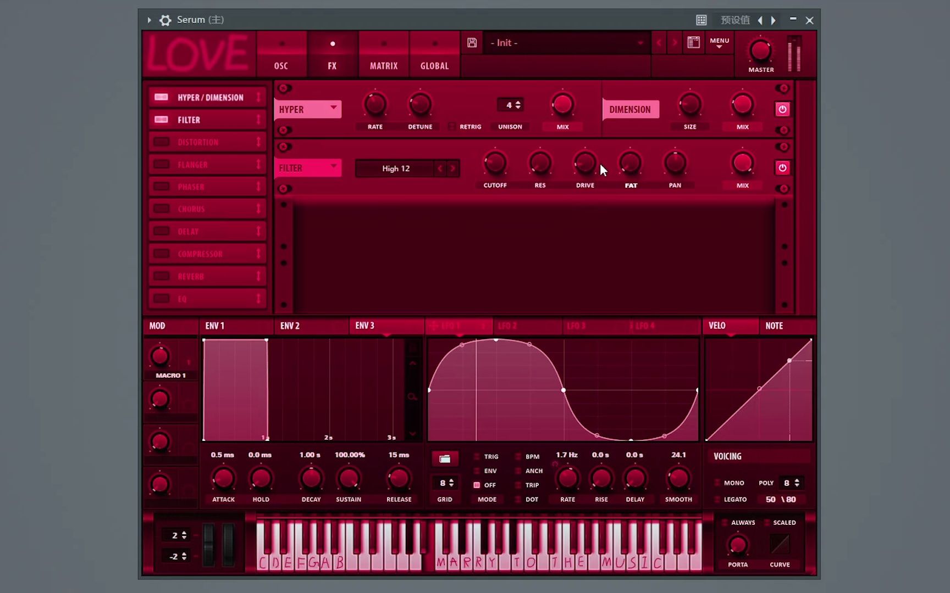Enable LFO TRIG mode
Image resolution: width=950 pixels, height=593 pixels.
[x=477, y=456]
